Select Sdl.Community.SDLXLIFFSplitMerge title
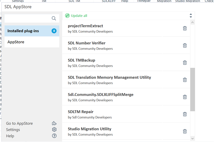The image size is (214, 142). click(x=101, y=95)
